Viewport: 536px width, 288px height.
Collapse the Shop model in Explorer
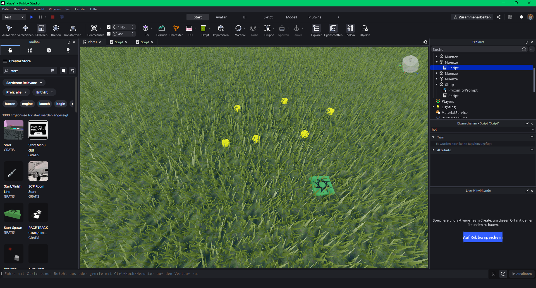tap(437, 84)
